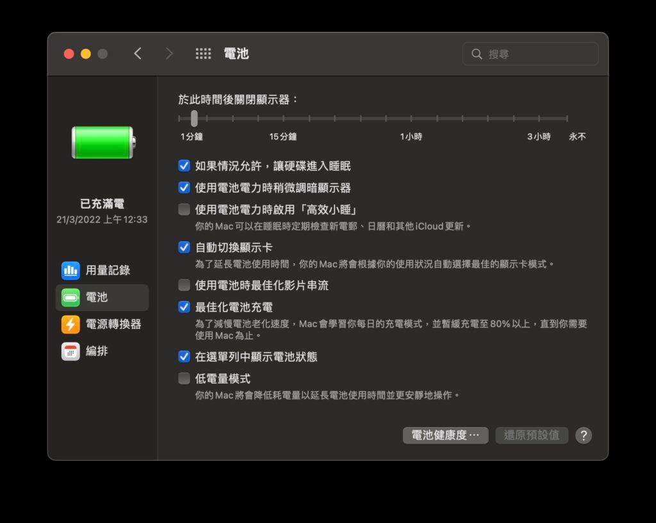Click the 還原預設值 button
This screenshot has width=656, height=523.
point(532,435)
